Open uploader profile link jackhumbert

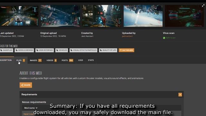pos(127,36)
